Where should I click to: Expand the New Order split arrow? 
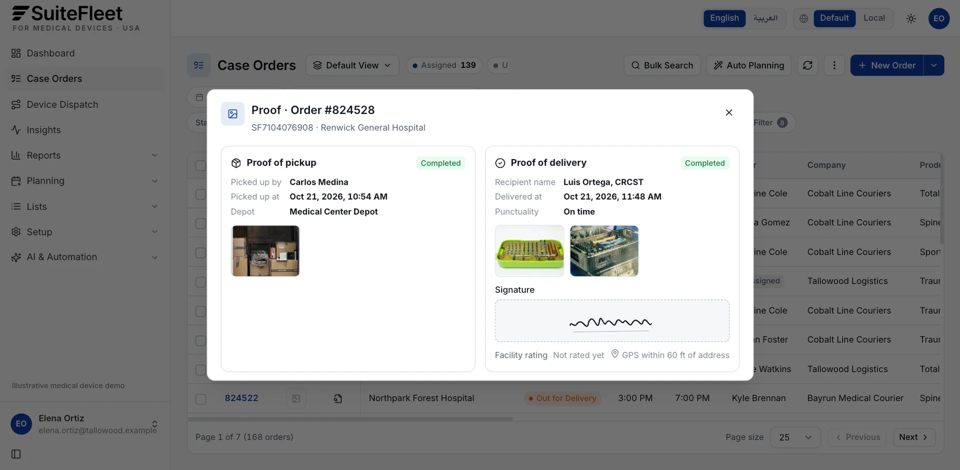934,65
